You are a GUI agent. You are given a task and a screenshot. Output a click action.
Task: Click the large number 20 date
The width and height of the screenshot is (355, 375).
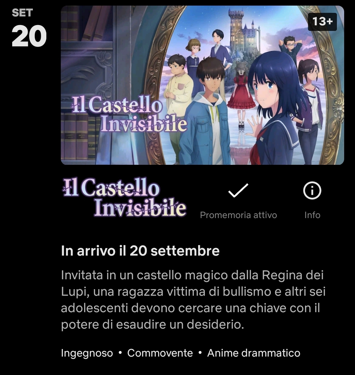tap(29, 36)
